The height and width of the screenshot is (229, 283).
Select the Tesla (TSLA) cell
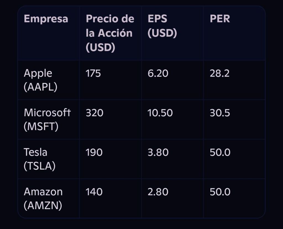click(40, 159)
